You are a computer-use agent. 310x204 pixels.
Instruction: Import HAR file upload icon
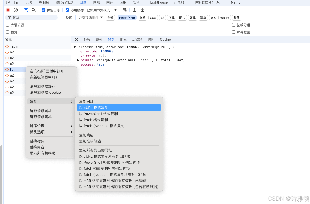[x=135, y=10]
